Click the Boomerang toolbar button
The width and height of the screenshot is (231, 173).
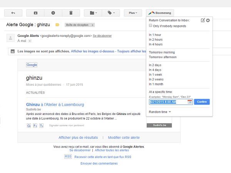tap(160, 13)
